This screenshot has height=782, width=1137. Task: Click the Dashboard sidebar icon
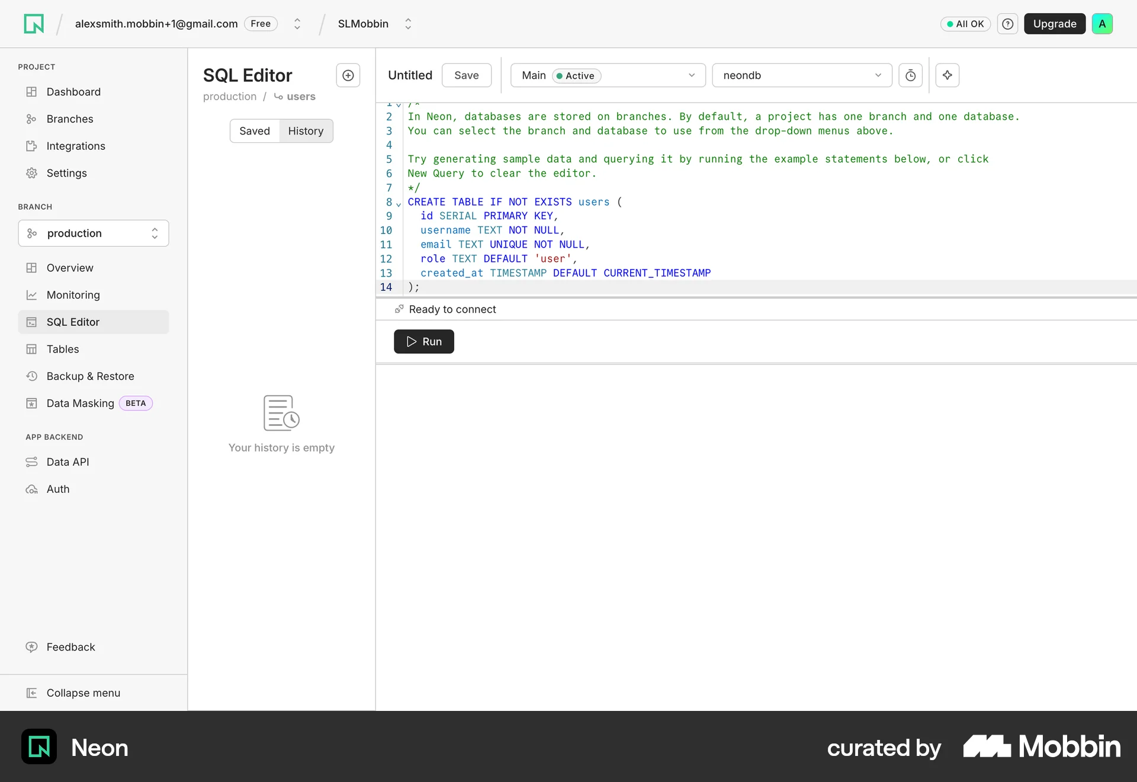click(x=31, y=92)
